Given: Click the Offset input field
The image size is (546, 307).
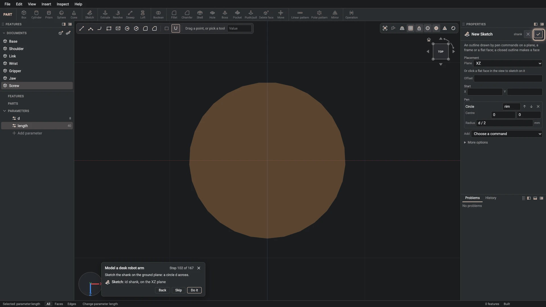Looking at the screenshot, I should (508, 78).
